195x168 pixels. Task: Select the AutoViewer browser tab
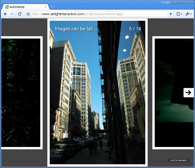[24, 7]
